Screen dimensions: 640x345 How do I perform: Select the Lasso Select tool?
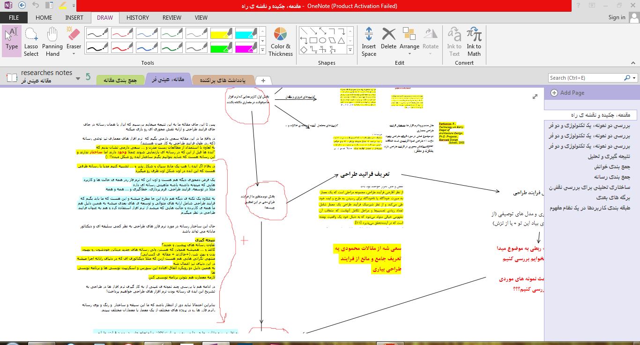[x=31, y=41]
